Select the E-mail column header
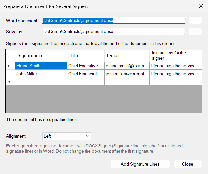The height and width of the screenshot is (174, 208). click(127, 55)
